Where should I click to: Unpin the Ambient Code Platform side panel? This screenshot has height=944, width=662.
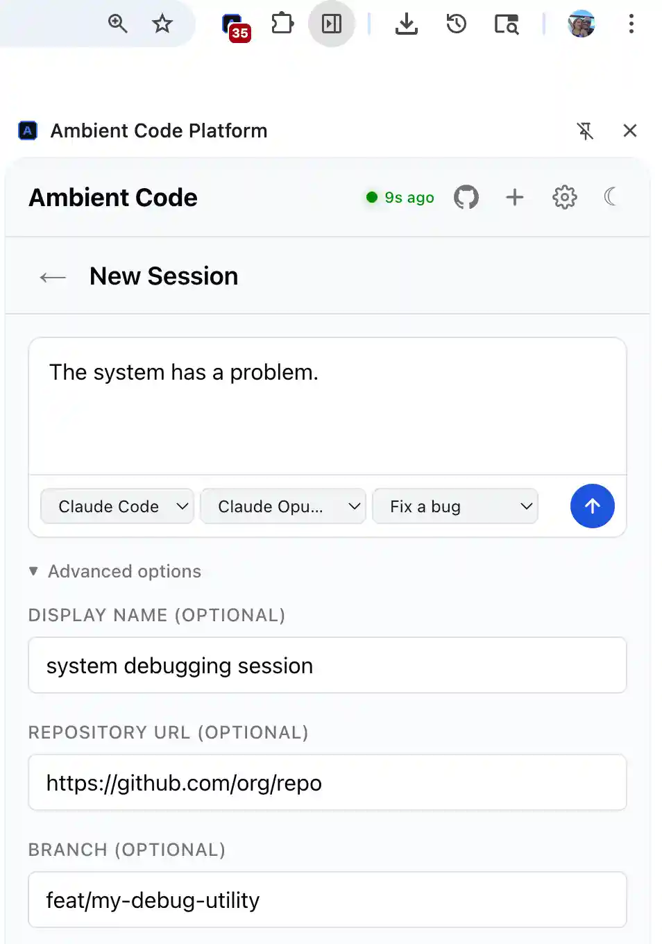coord(585,130)
